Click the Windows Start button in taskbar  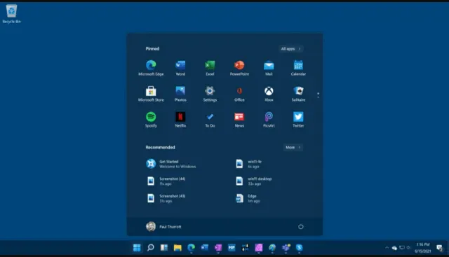coord(137,248)
